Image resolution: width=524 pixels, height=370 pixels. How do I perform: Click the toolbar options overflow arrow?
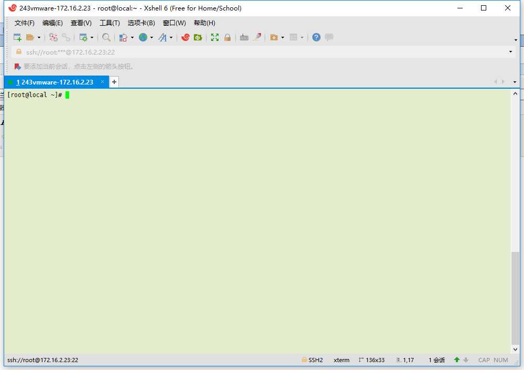516,40
